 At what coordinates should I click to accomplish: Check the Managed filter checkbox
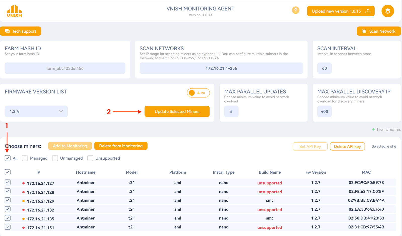pos(25,158)
